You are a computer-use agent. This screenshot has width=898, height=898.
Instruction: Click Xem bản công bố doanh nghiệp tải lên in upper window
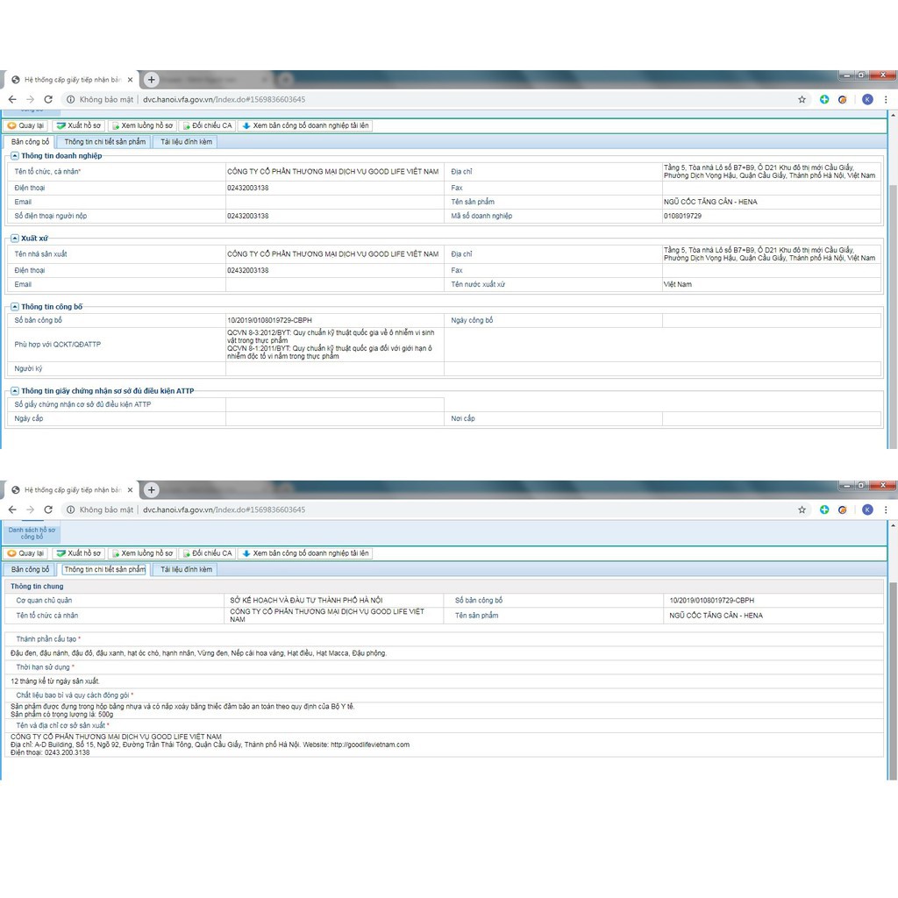[305, 125]
